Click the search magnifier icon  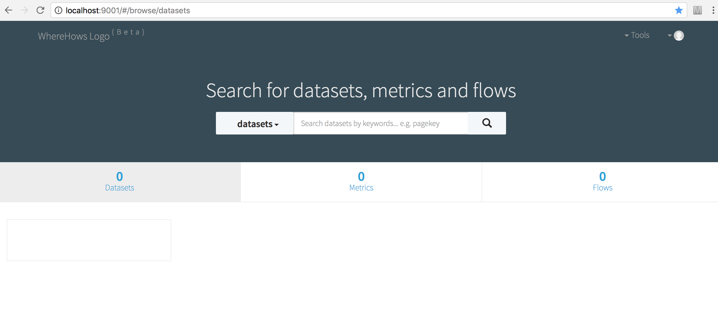click(x=487, y=123)
